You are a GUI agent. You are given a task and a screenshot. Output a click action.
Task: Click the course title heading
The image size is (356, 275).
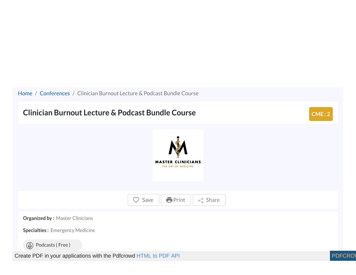click(109, 113)
